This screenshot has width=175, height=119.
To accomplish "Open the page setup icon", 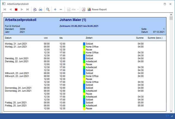I will pos(35,9).
